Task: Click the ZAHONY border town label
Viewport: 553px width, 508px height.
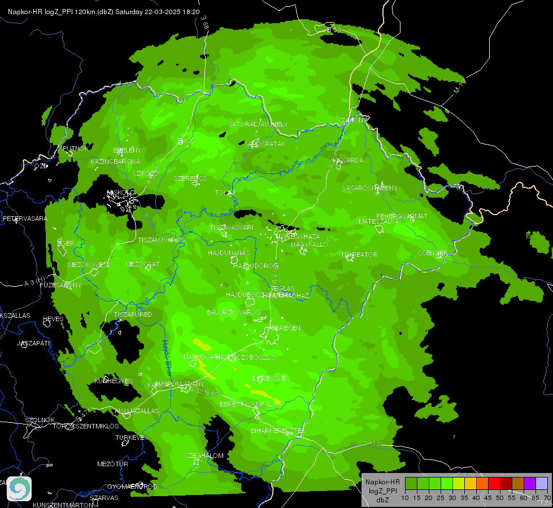Action: pyautogui.click(x=354, y=120)
